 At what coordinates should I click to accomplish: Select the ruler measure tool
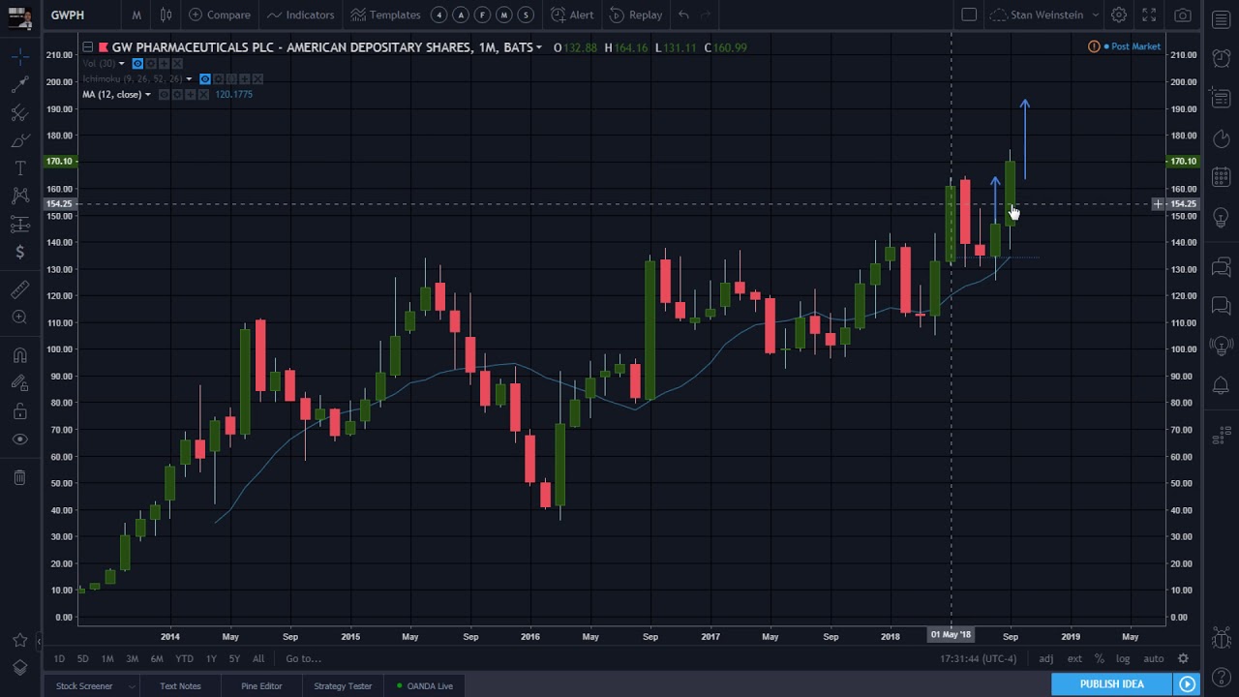[19, 289]
